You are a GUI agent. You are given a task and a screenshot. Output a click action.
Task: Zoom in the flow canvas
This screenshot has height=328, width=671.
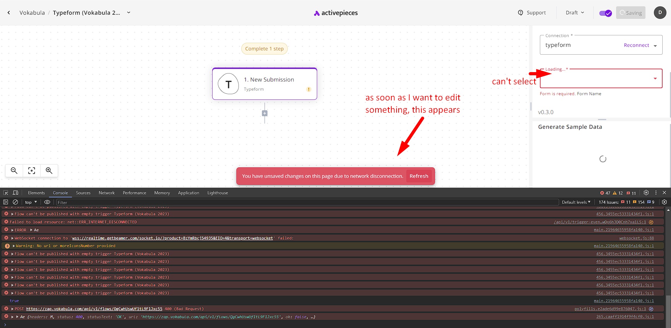coord(49,170)
